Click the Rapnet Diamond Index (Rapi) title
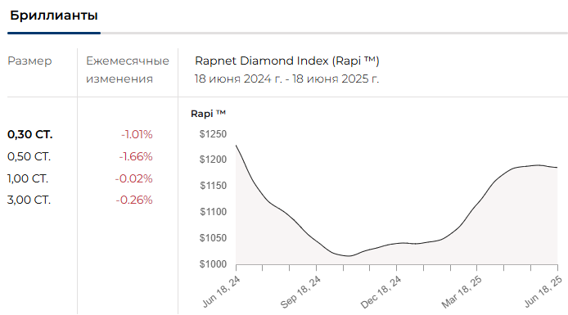Viewport: 568px width, 315px height. [x=287, y=61]
